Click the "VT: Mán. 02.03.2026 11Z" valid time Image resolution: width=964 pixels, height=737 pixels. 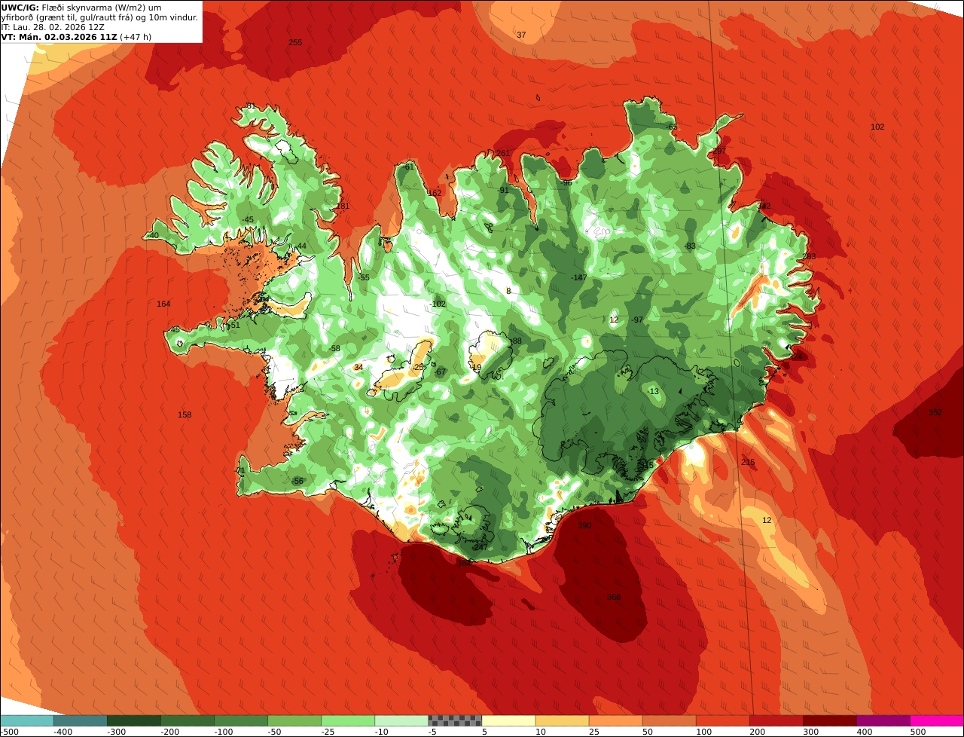[x=59, y=37]
